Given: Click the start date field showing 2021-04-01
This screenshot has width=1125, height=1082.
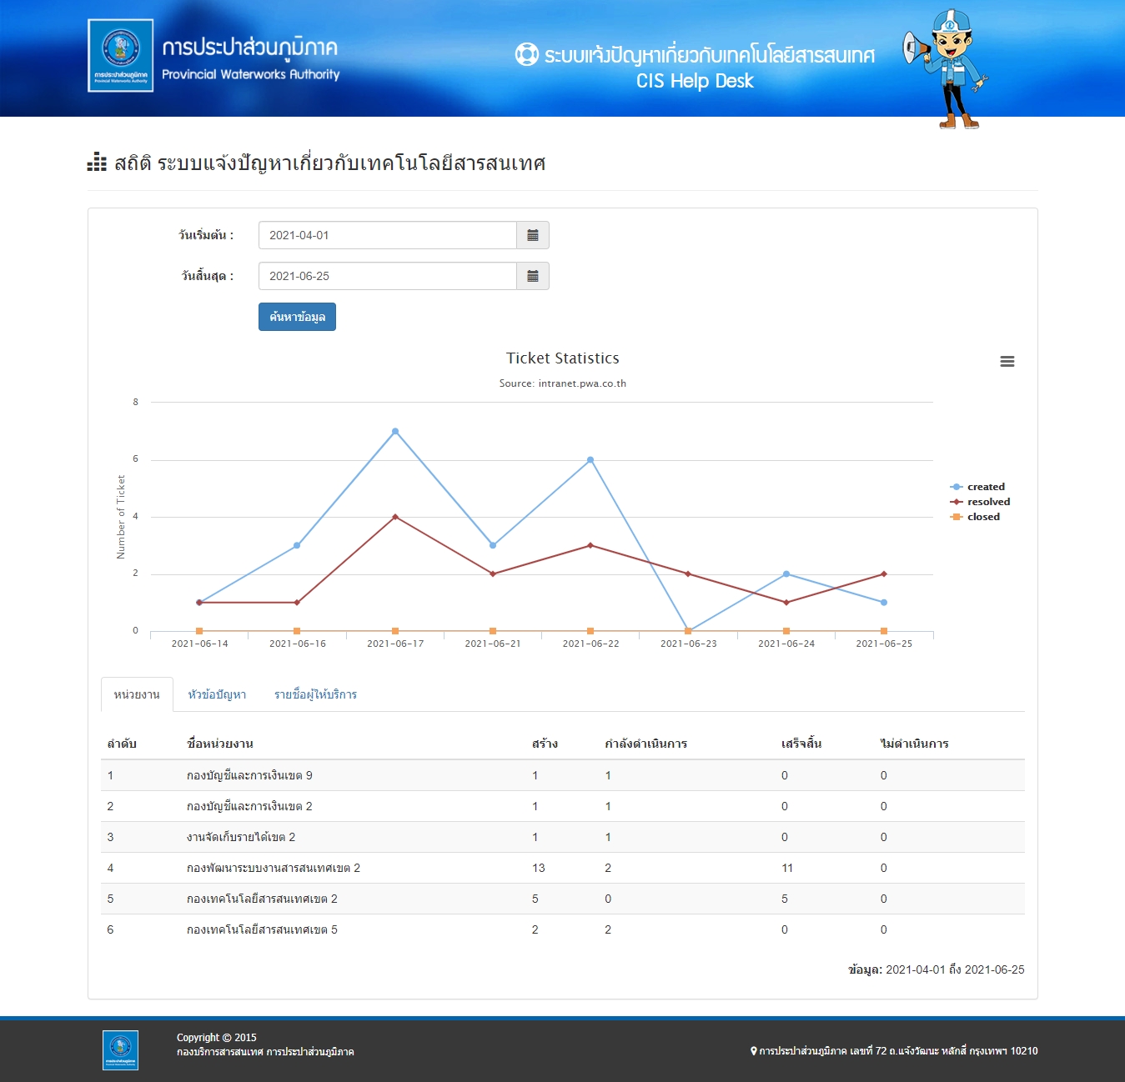Looking at the screenshot, I should 387,236.
